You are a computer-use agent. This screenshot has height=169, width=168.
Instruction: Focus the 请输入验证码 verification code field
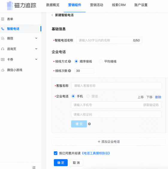116,114
